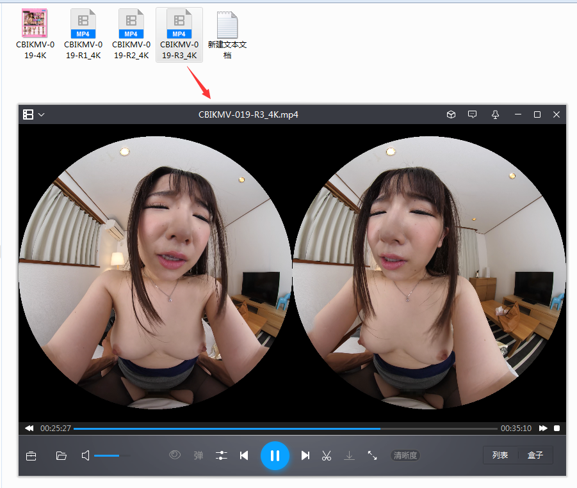Open the playback adjustment sliders icon
This screenshot has height=488, width=577.
point(222,455)
